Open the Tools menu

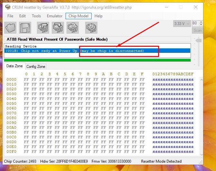click(x=36, y=16)
